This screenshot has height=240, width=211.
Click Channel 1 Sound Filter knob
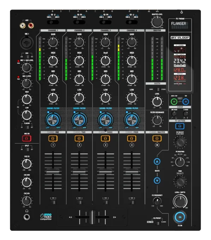point(53,120)
